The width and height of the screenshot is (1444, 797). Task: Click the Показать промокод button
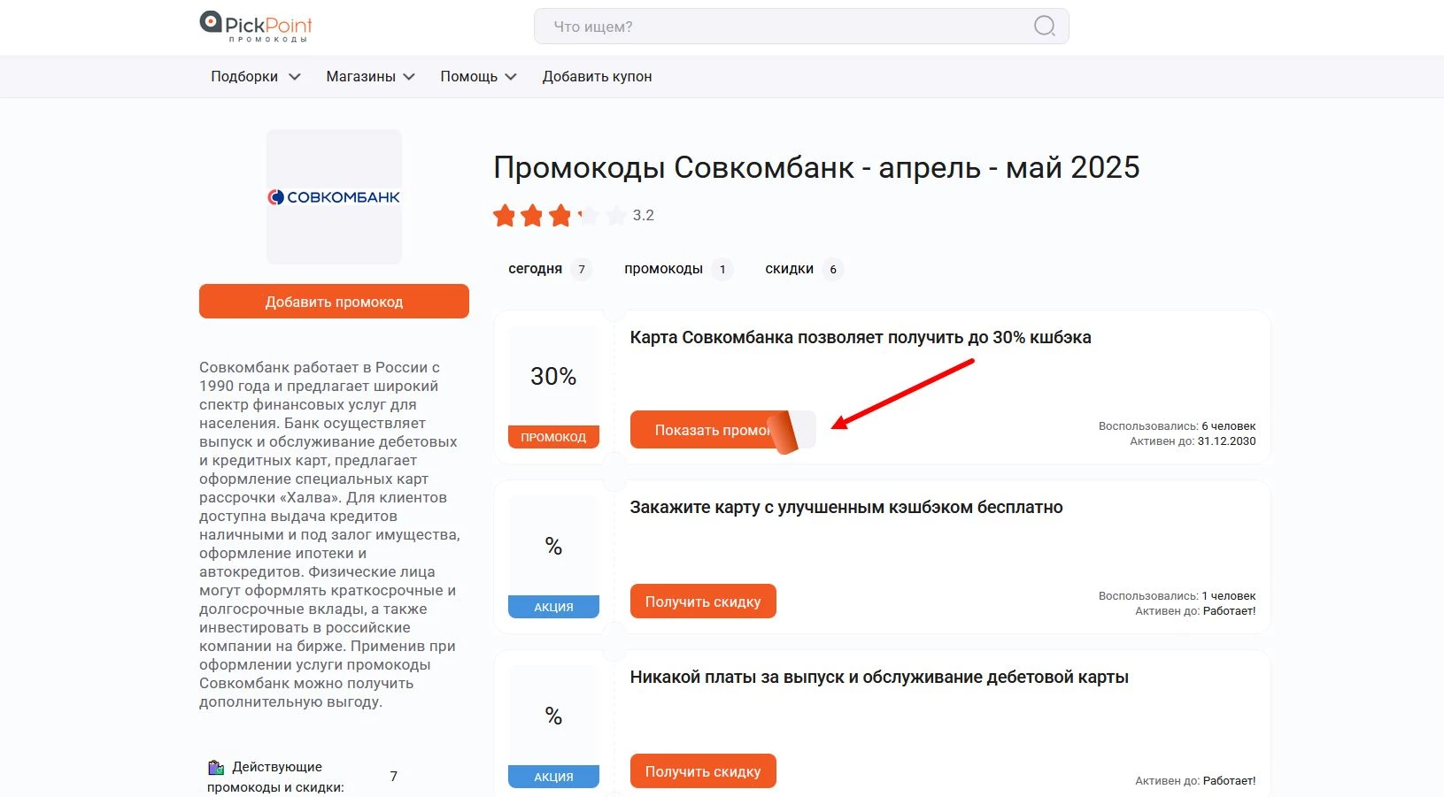(x=722, y=430)
